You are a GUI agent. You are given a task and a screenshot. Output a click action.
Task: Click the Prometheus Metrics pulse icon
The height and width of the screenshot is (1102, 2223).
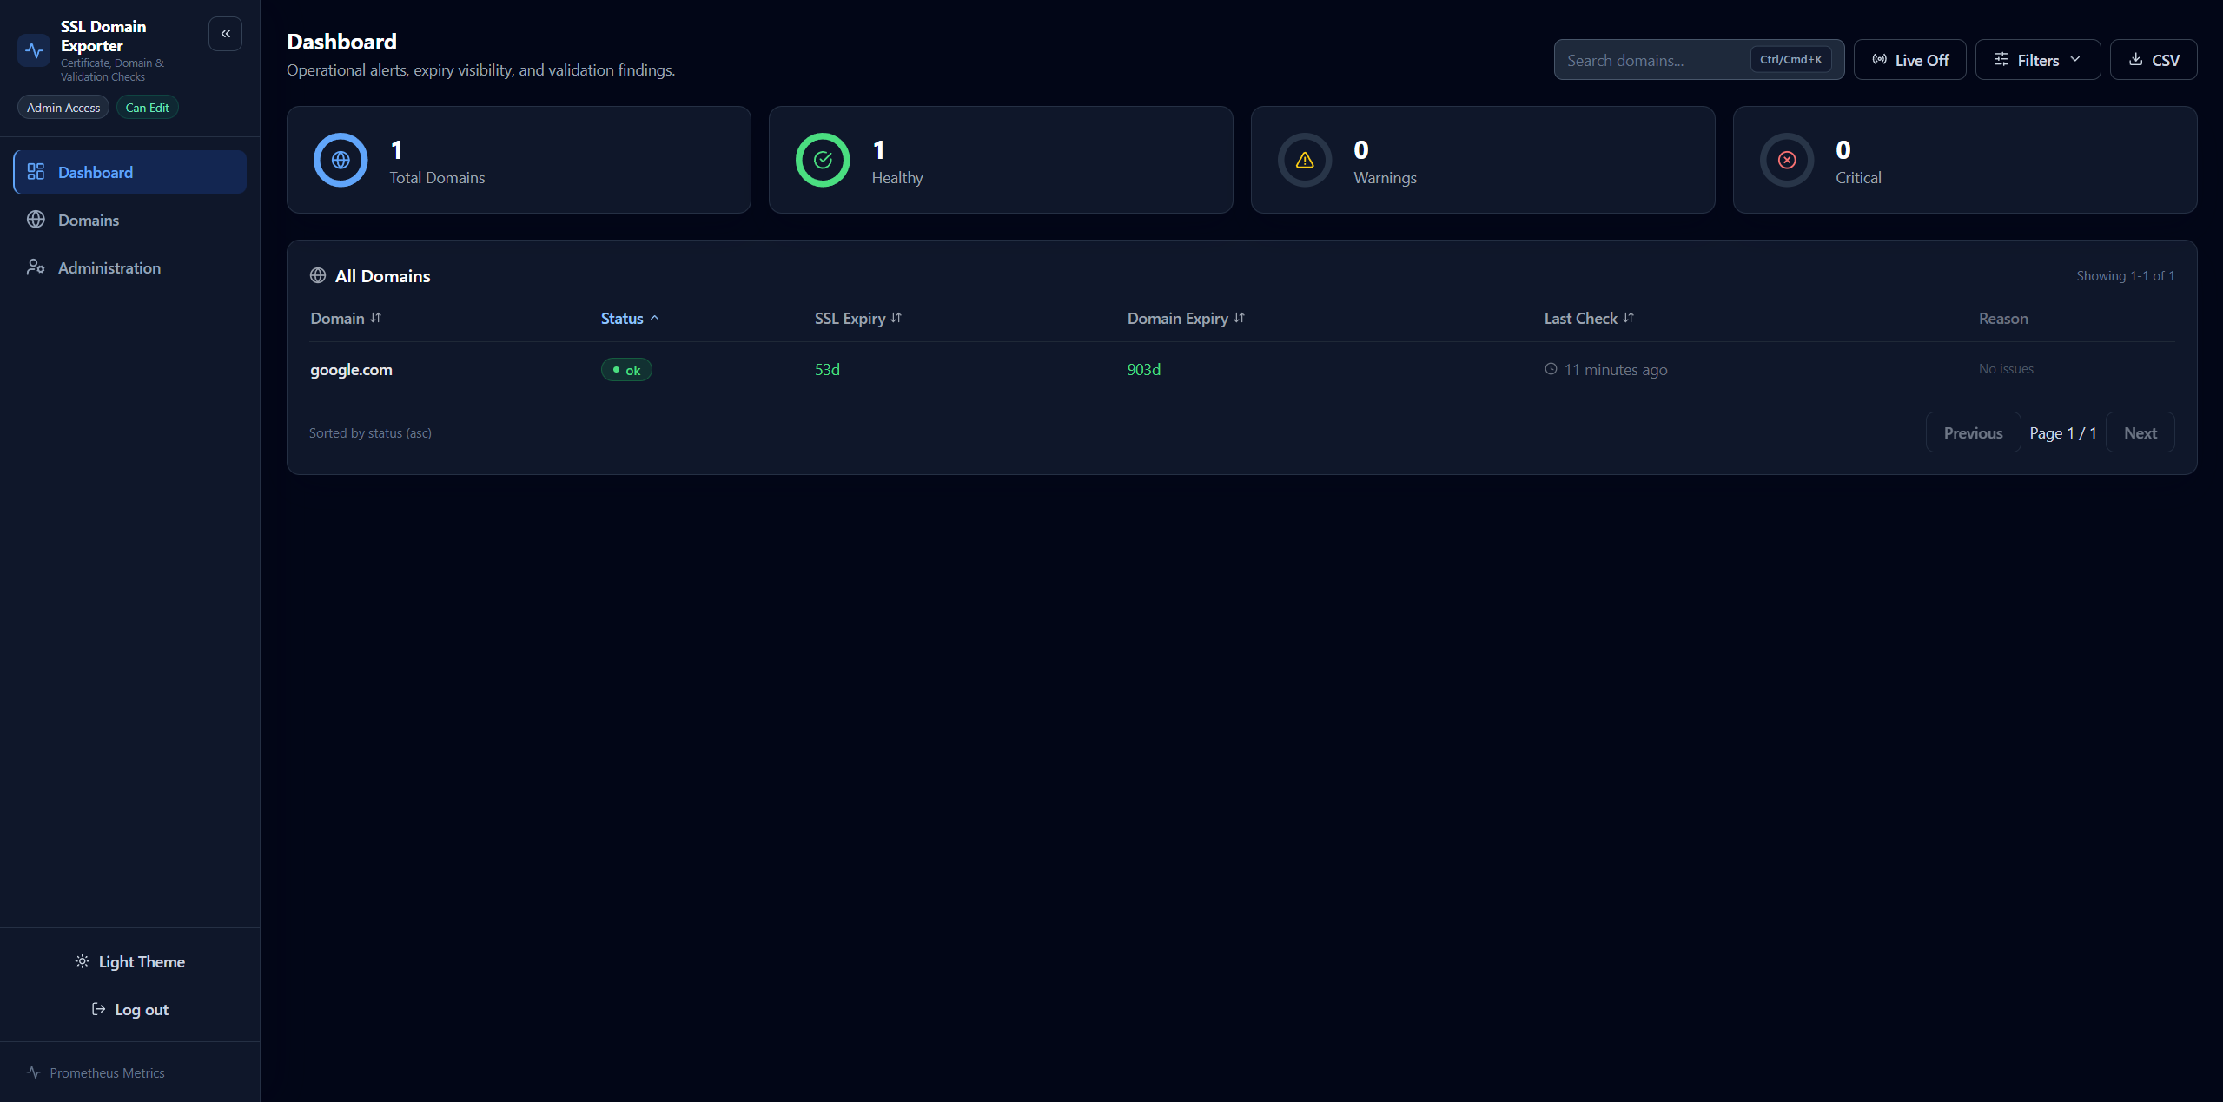coord(34,1072)
